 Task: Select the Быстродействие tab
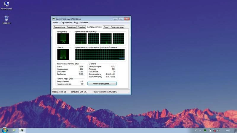tap(94, 27)
